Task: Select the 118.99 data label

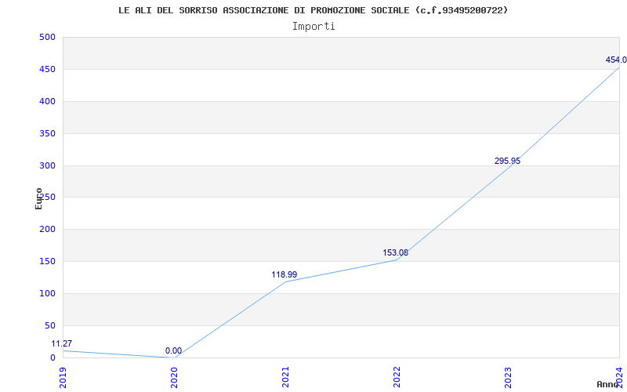Action: tap(285, 275)
